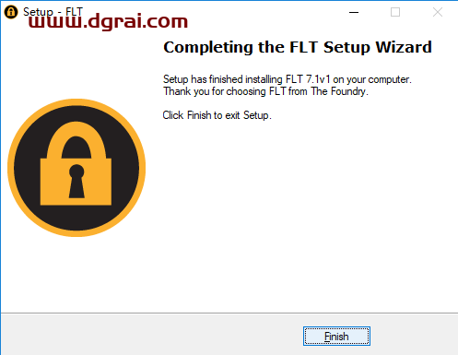Click the shackle of the padlock logo
The height and width of the screenshot is (355, 458).
[x=76, y=140]
